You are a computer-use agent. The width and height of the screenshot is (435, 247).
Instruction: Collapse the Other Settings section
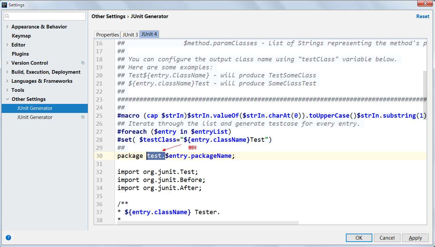[7, 99]
